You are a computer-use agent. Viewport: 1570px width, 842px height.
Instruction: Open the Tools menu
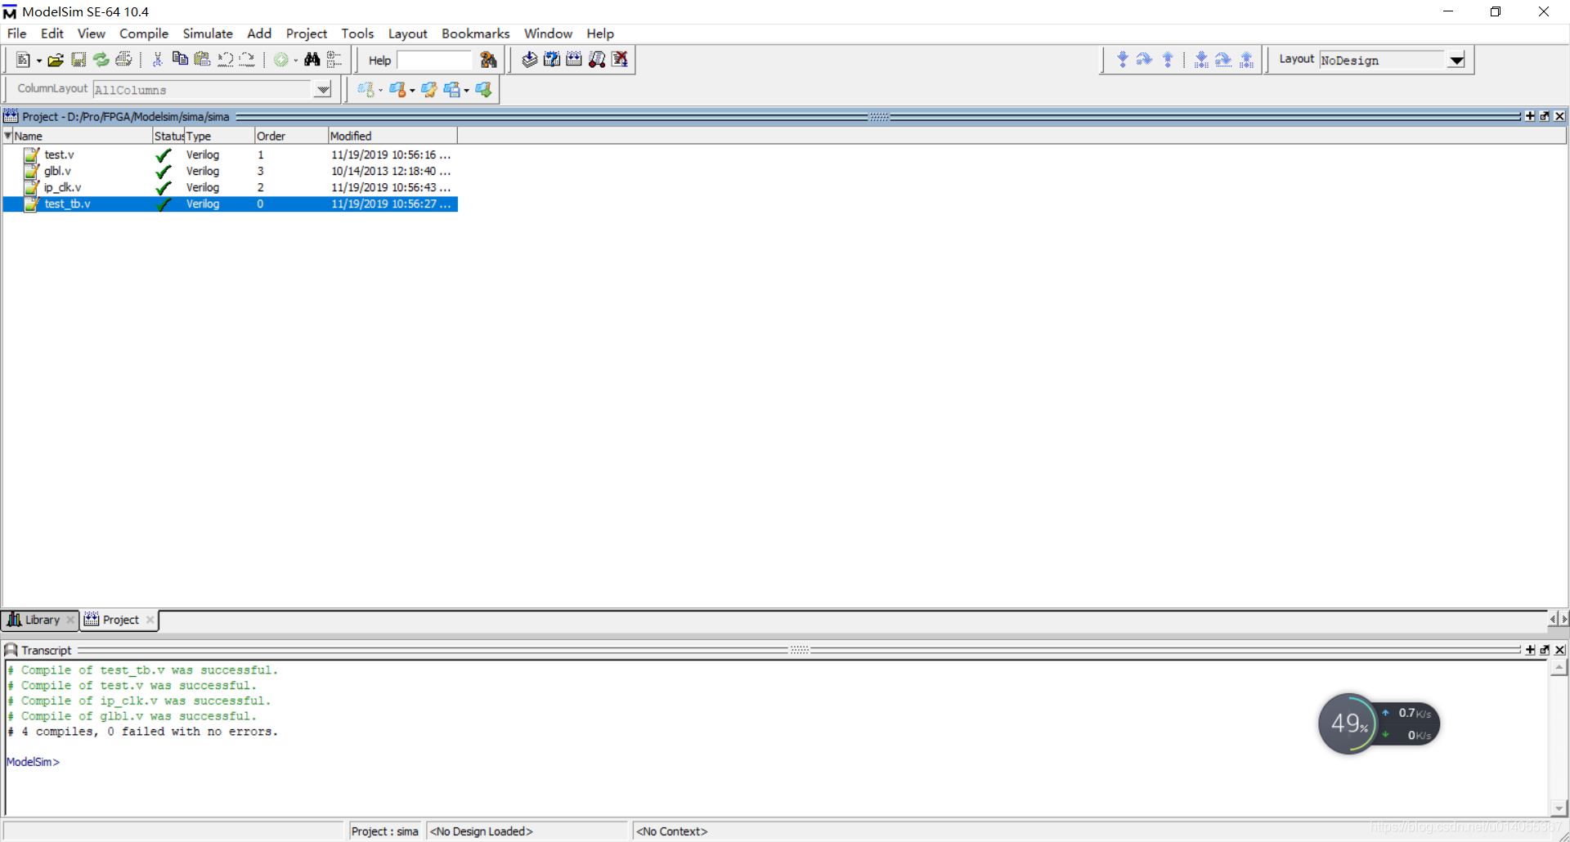pyautogui.click(x=357, y=34)
